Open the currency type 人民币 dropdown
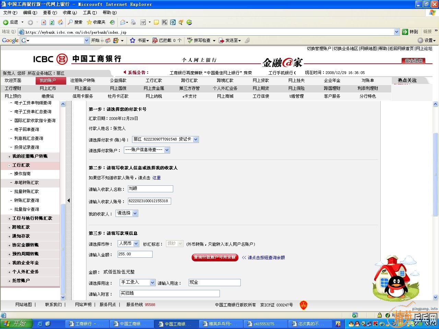This screenshot has width=439, height=329. [x=136, y=244]
